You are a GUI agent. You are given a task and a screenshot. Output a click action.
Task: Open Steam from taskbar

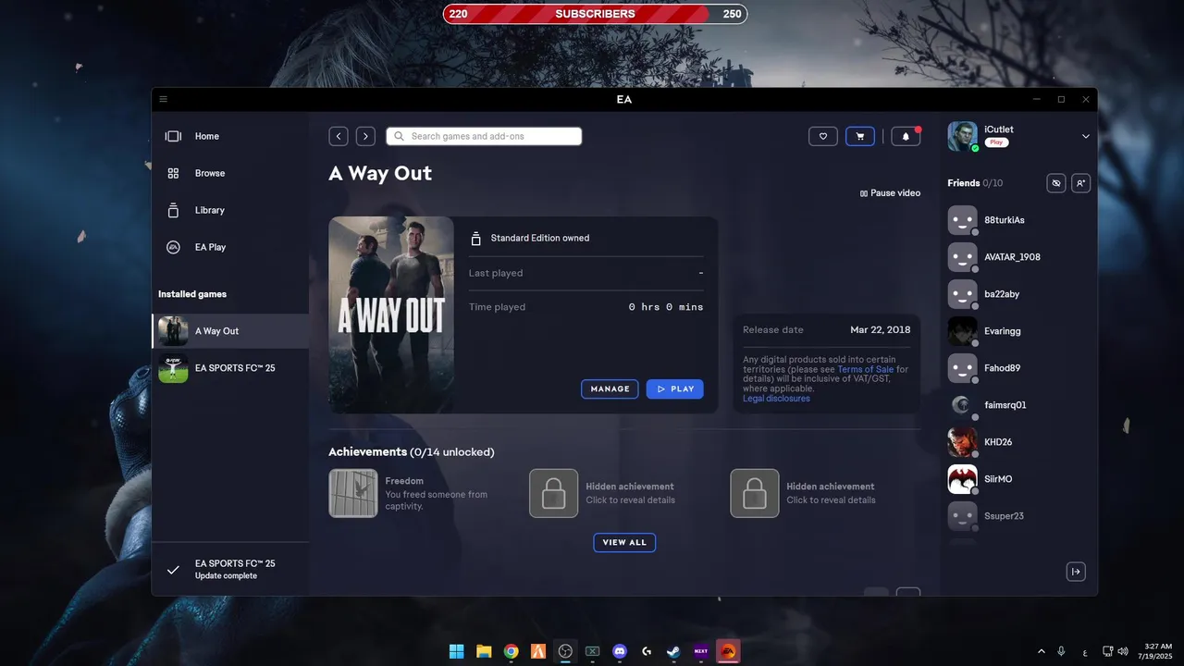coord(674,651)
